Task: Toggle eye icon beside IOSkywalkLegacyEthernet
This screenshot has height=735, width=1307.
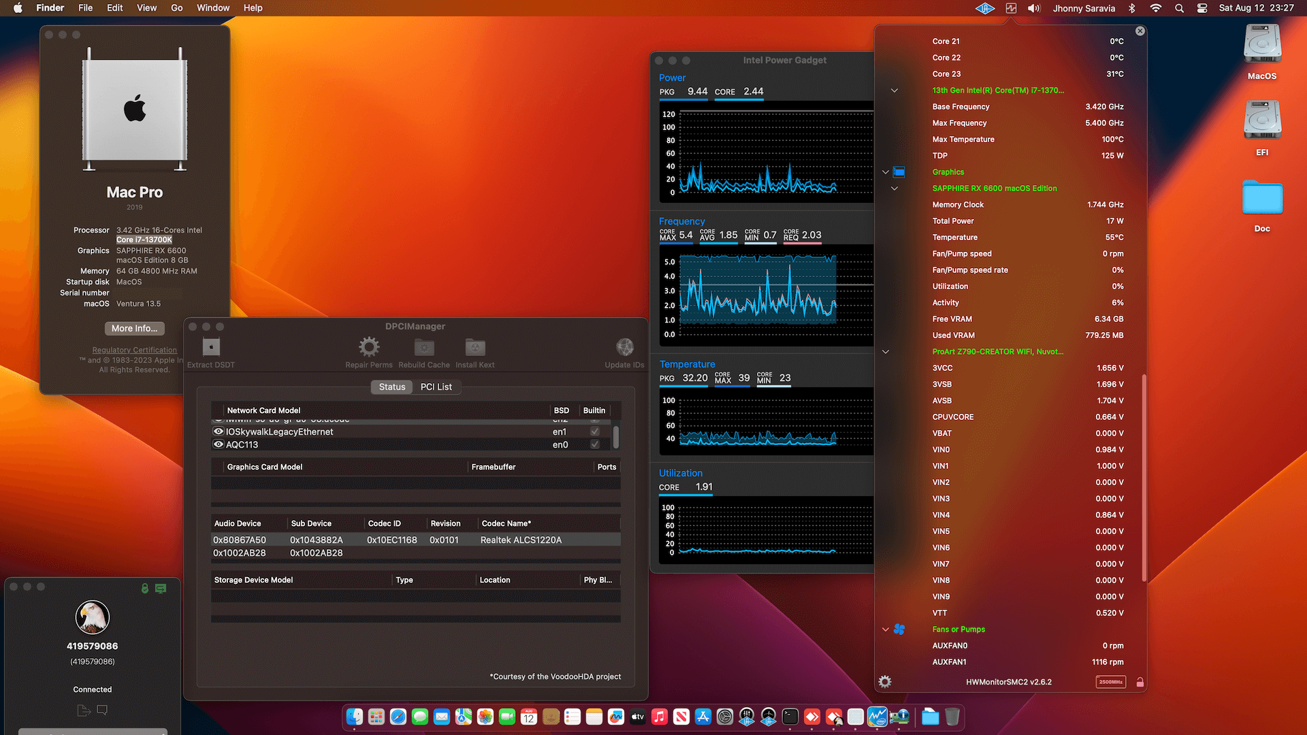Action: click(x=219, y=431)
